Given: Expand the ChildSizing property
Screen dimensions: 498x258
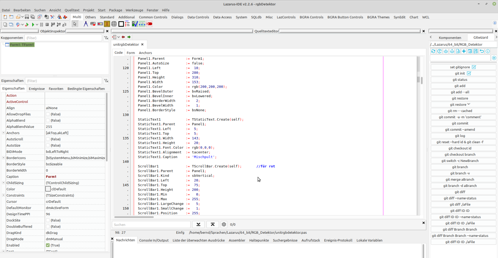Looking at the screenshot, I should (x=3, y=183).
